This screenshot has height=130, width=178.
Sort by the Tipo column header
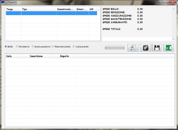click(x=39, y=9)
